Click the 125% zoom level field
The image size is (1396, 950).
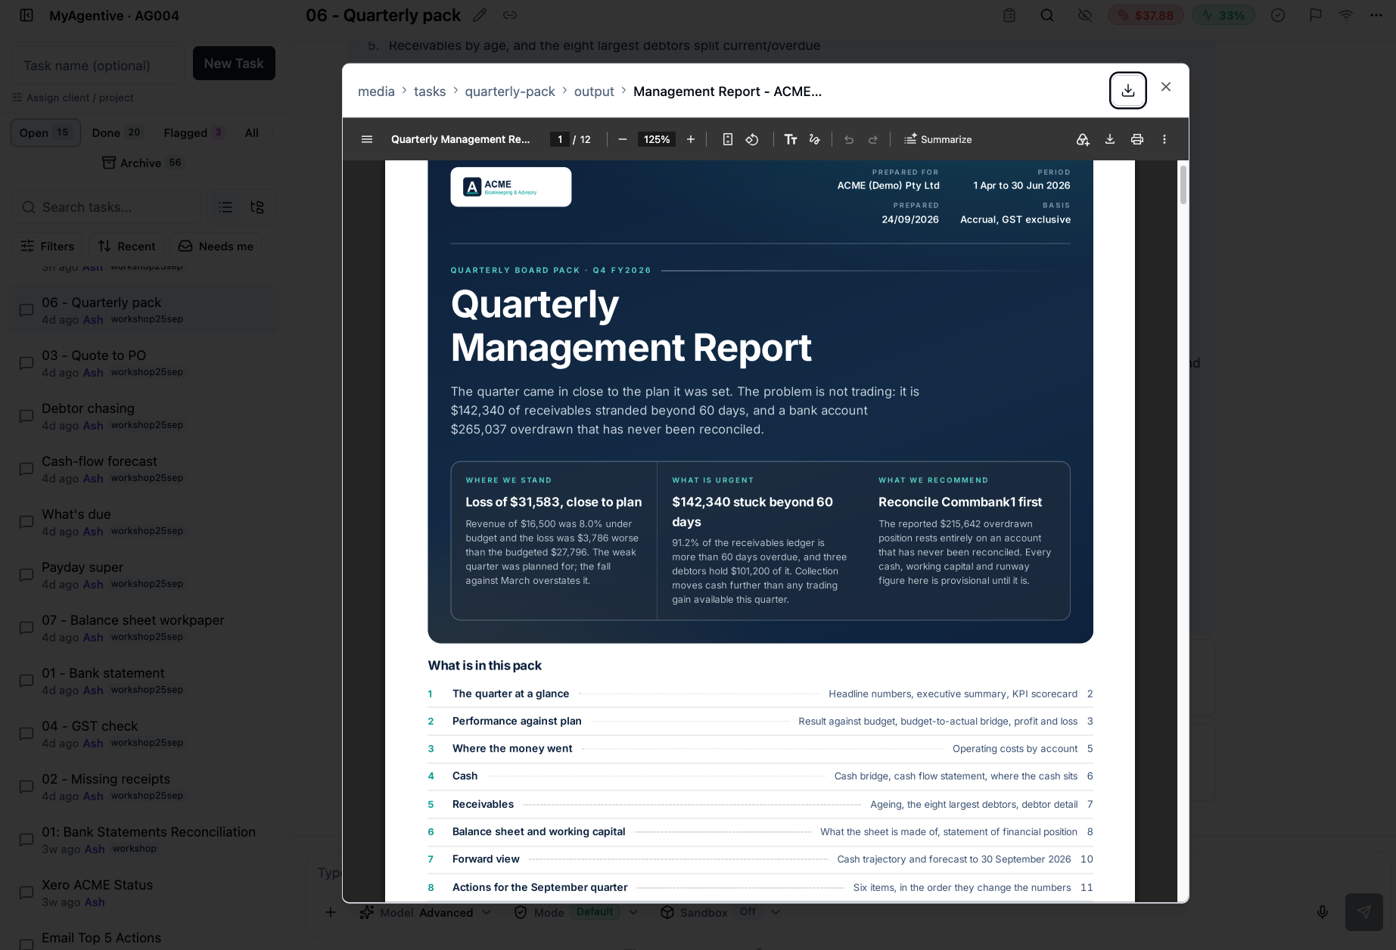click(657, 139)
